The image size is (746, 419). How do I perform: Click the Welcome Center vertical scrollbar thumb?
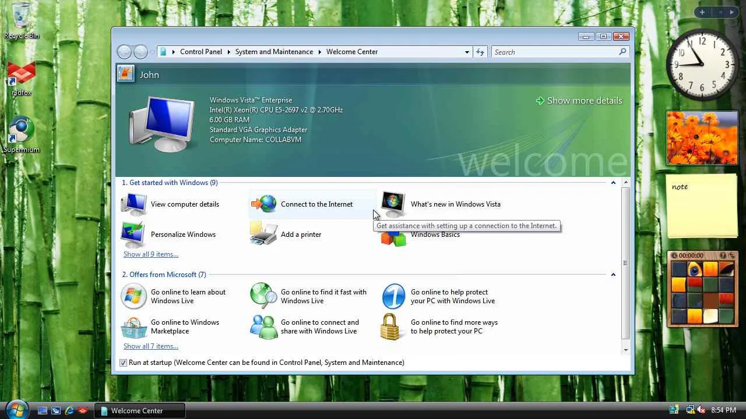pos(625,262)
